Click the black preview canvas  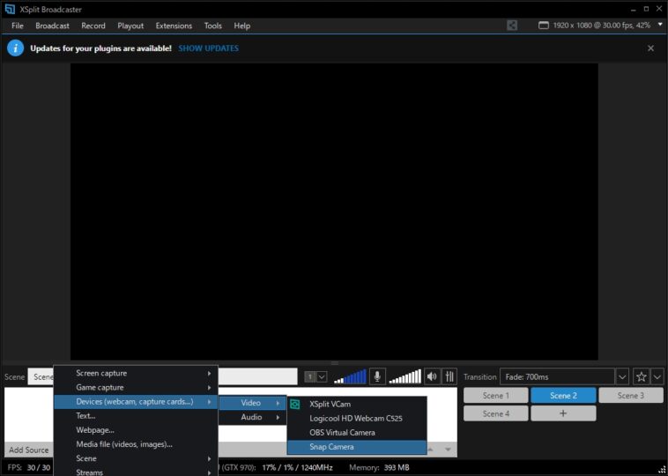click(334, 212)
